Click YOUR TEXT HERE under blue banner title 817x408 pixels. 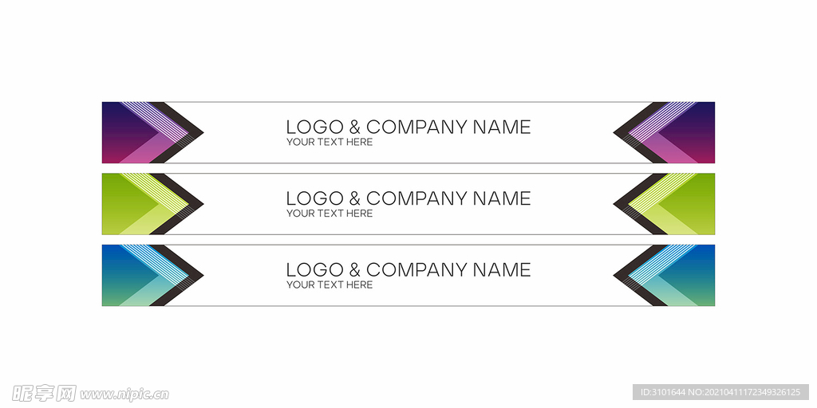330,284
